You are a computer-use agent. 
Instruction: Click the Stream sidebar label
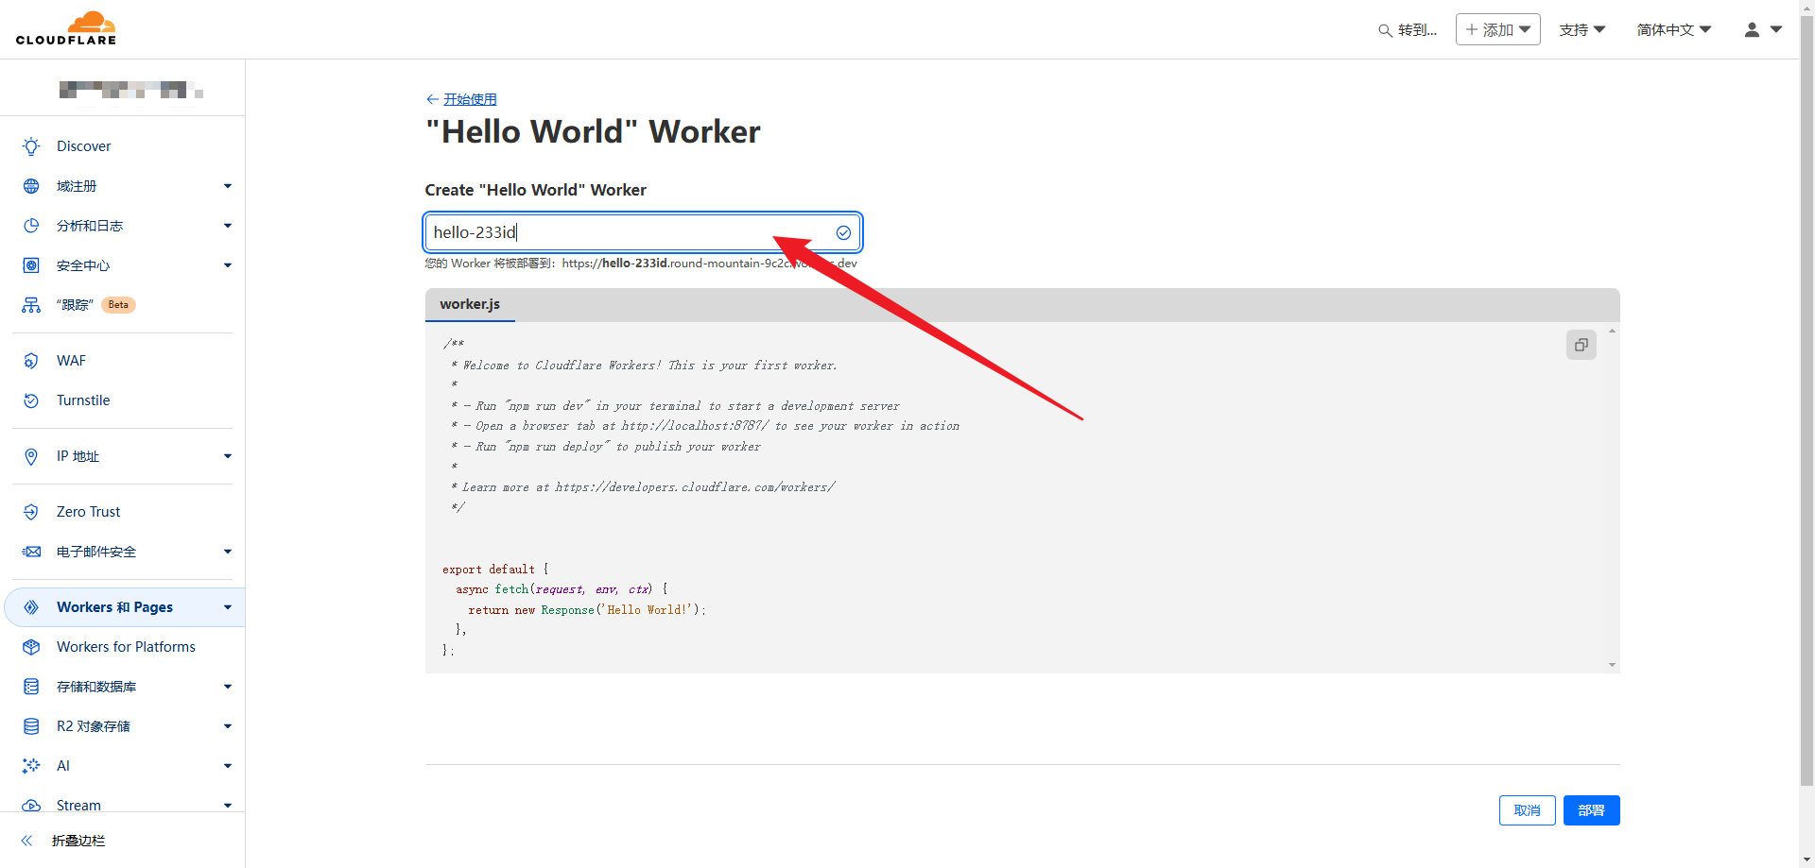78,806
